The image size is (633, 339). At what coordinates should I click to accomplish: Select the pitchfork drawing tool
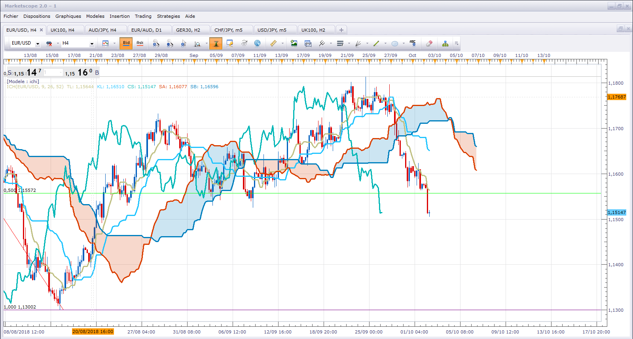coord(322,44)
